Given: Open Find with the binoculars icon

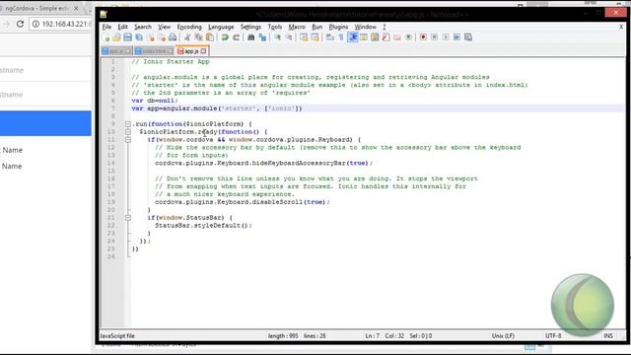Looking at the screenshot, I should pyautogui.click(x=250, y=37).
